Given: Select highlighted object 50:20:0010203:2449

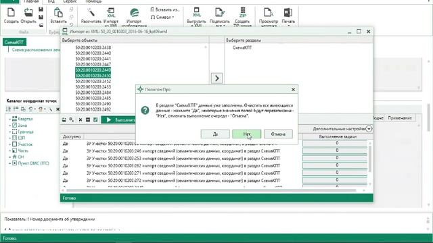Looking at the screenshot, I should coord(93,70).
